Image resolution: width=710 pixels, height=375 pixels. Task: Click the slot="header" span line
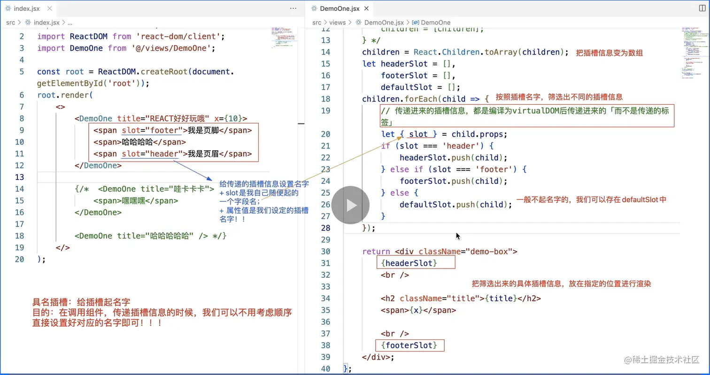click(x=173, y=153)
